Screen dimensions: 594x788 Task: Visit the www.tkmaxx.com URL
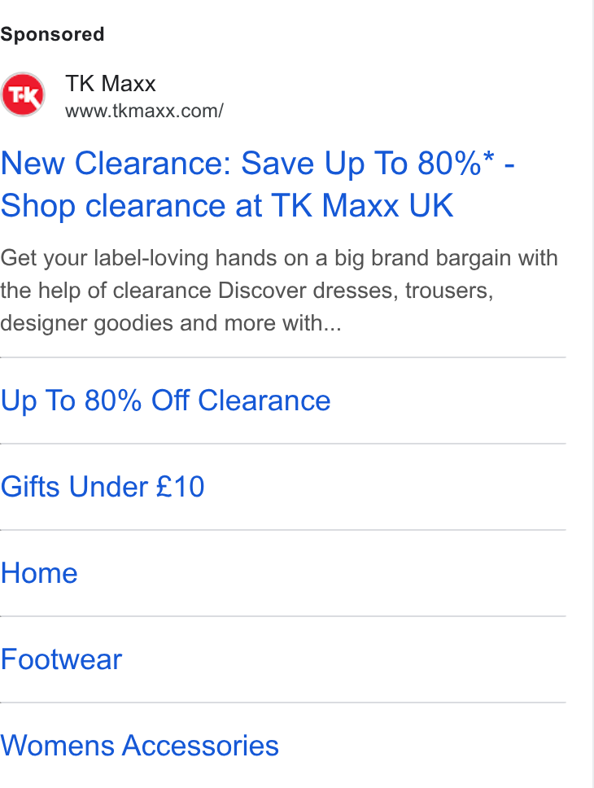[x=144, y=111]
